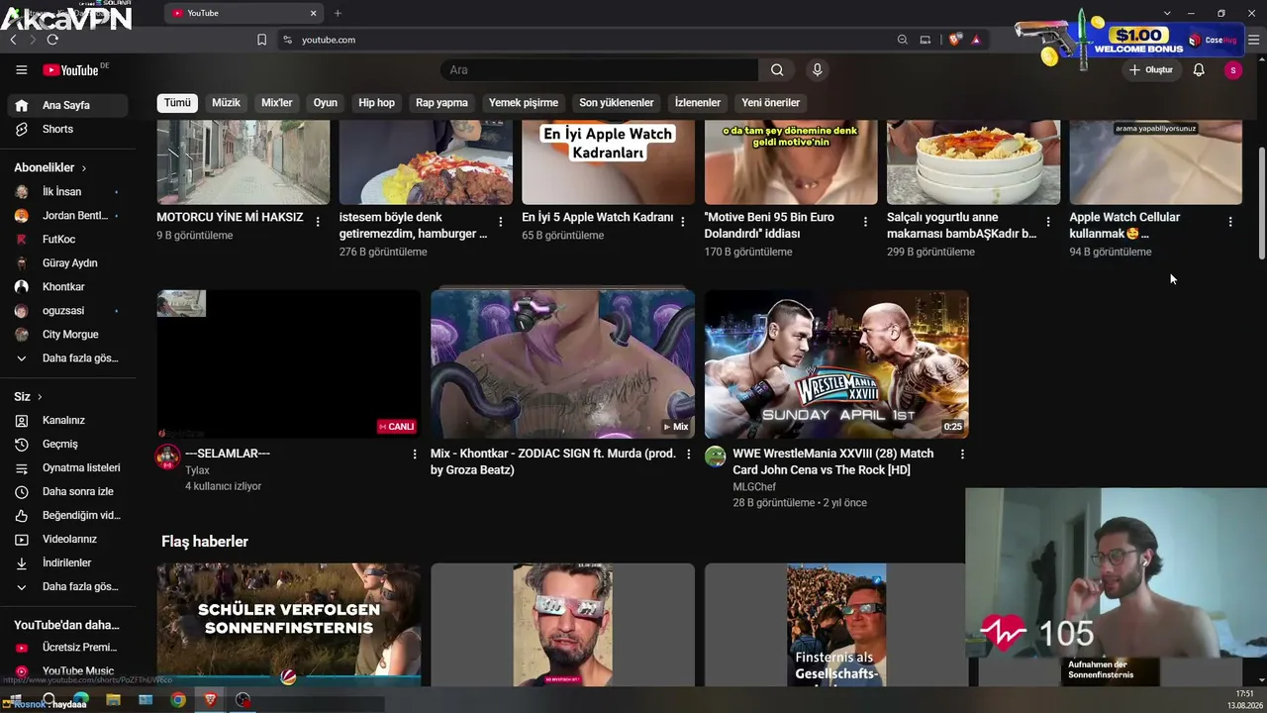Open the SCHÜLER VERFOLGEN SONNENFINSTERNIS short
1267x713 pixels.
click(x=288, y=625)
